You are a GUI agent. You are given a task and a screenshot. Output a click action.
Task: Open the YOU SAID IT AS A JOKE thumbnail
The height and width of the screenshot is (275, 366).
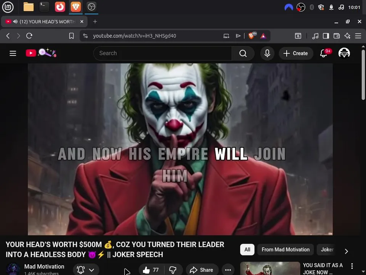(x=270, y=269)
